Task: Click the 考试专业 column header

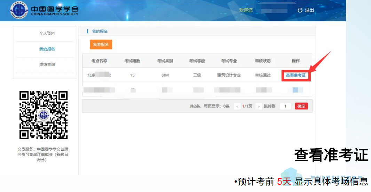Action: 229,61
